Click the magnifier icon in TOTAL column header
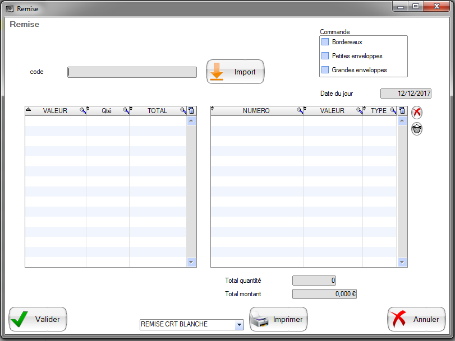Image resolution: width=455 pixels, height=341 pixels. [x=183, y=111]
